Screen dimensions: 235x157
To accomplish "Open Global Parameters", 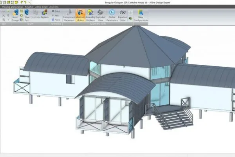I will 112,15.
